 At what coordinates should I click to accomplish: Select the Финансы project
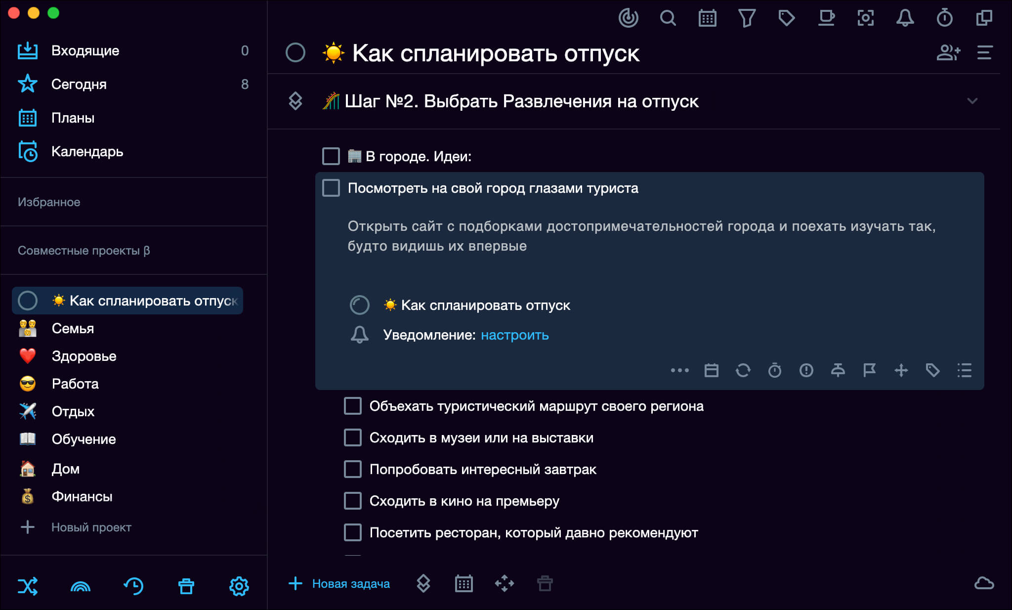(x=127, y=496)
